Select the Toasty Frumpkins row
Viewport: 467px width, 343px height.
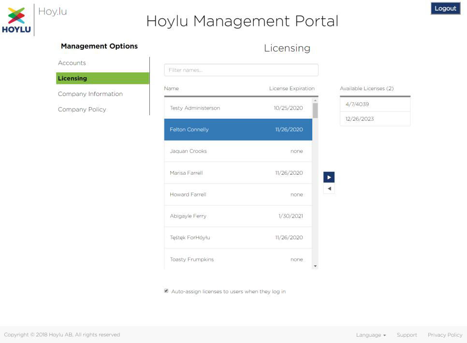[x=238, y=259]
